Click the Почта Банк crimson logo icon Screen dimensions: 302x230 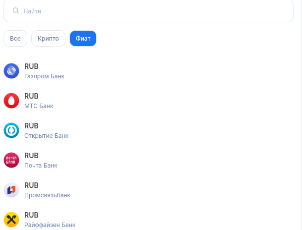11,160
